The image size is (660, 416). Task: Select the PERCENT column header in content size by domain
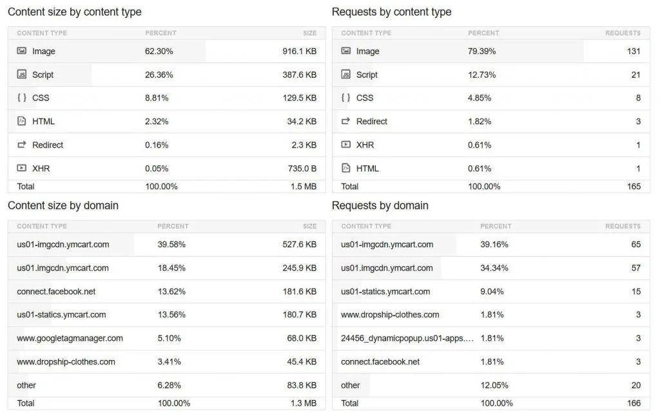click(173, 226)
